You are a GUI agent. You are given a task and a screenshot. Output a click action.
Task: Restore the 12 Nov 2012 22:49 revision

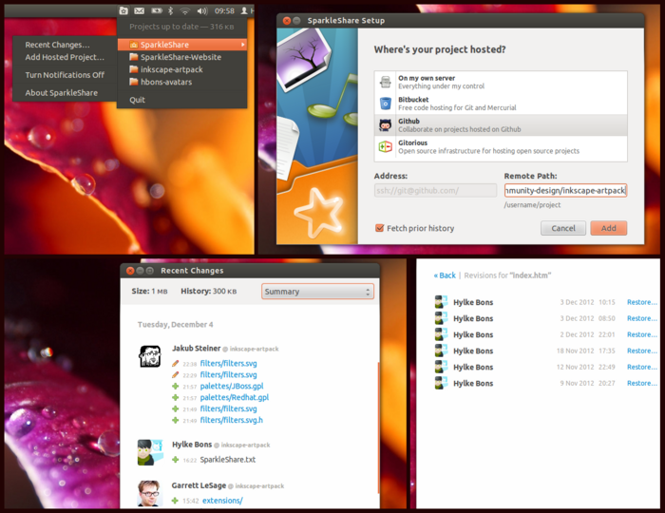642,367
